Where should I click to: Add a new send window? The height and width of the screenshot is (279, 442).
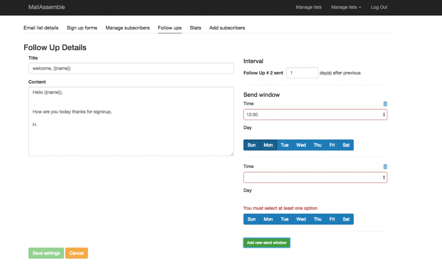266,243
